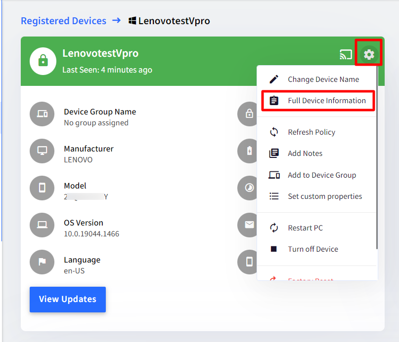Click the restart icon beside Restart PC

coord(274,228)
